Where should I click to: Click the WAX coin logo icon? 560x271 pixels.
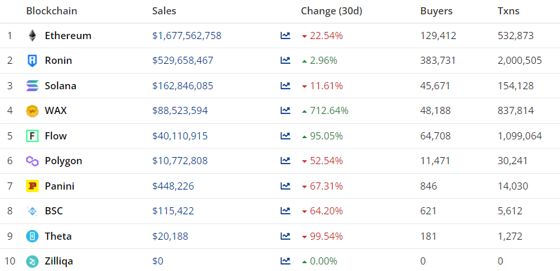[x=32, y=111]
